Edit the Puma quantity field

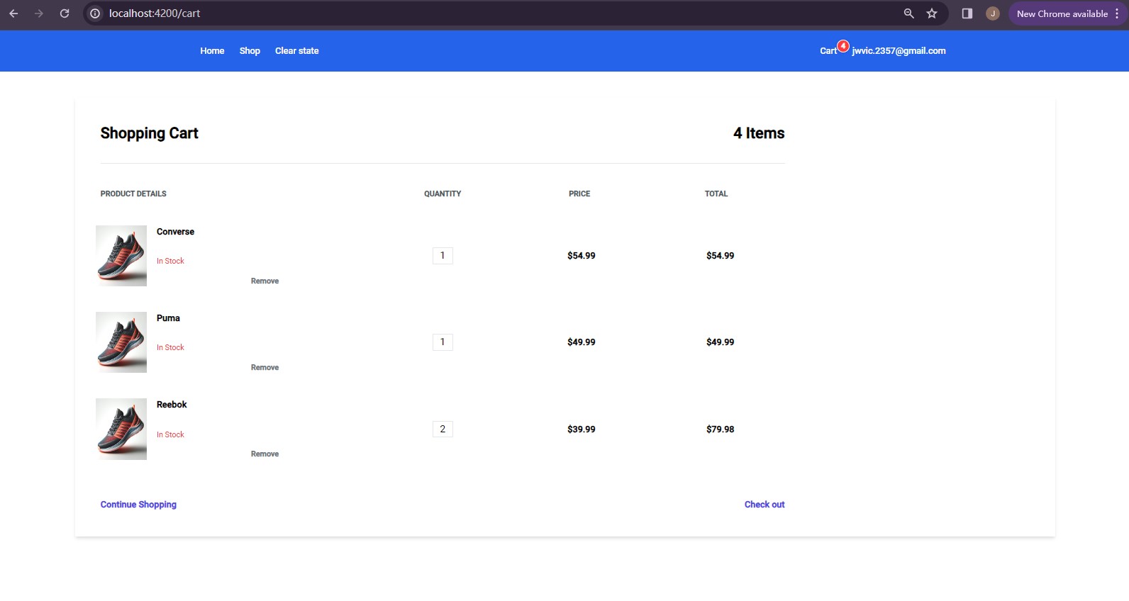point(443,342)
